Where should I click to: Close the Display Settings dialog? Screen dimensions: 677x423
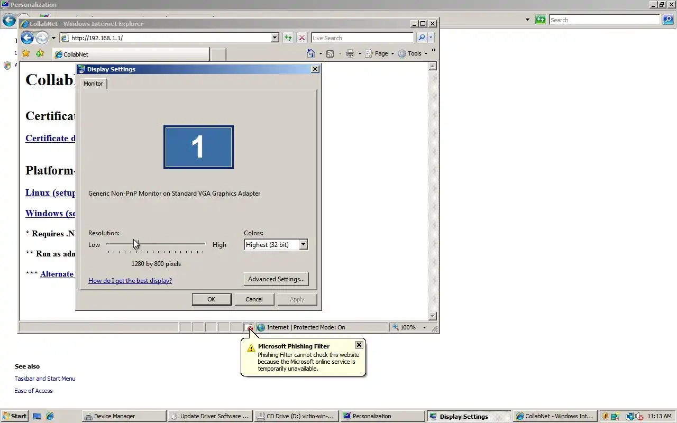tap(315, 69)
